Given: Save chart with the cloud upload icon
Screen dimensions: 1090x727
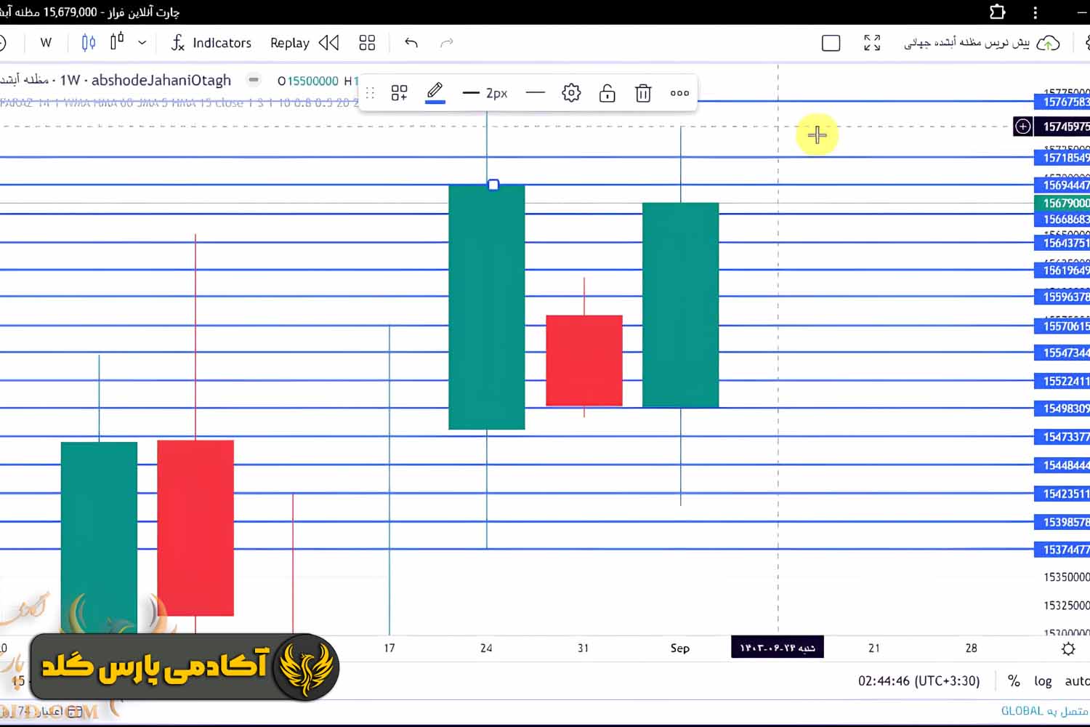Looking at the screenshot, I should [x=1048, y=44].
